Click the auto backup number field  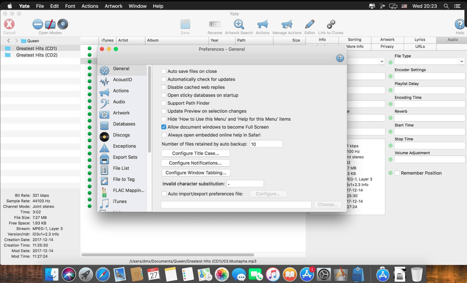pos(266,144)
